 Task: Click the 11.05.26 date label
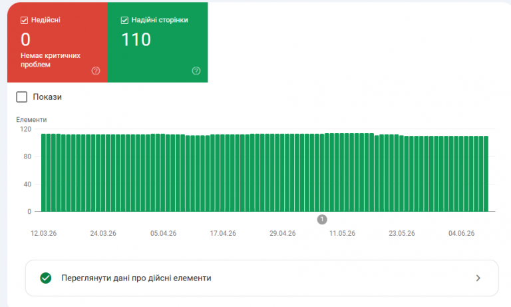point(342,233)
